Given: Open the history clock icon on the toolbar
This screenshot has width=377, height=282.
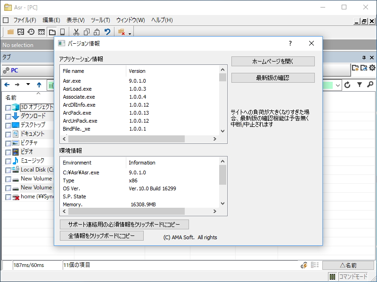Looking at the screenshot, I should point(31,32).
